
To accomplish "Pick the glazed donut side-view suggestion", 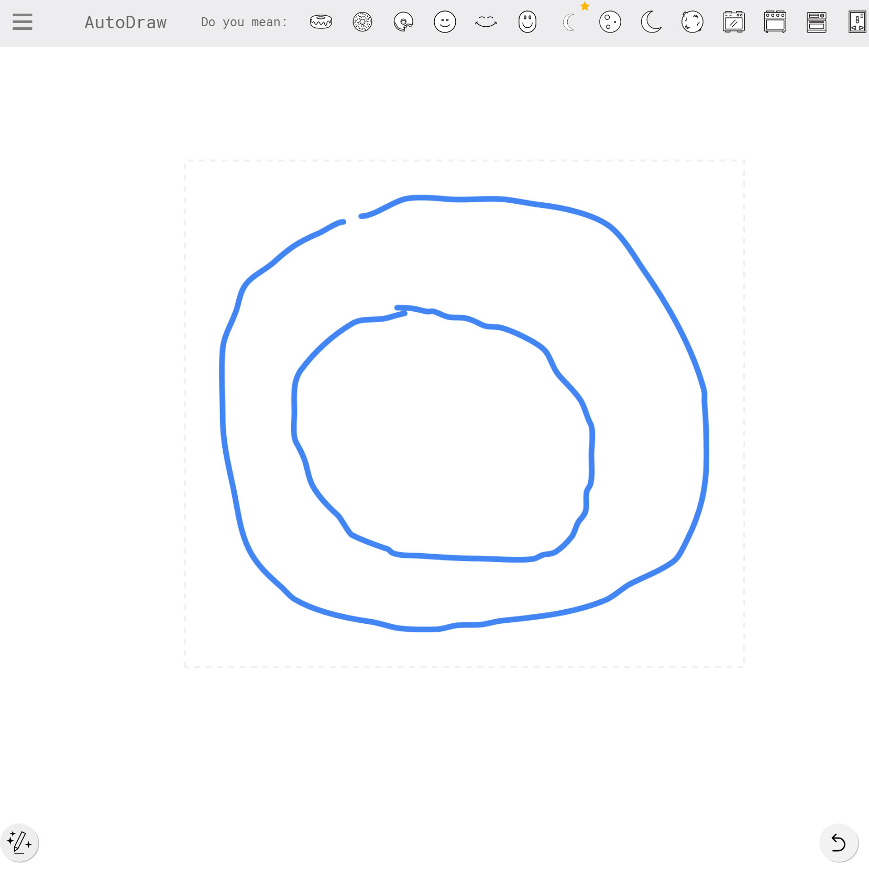I will [x=321, y=22].
